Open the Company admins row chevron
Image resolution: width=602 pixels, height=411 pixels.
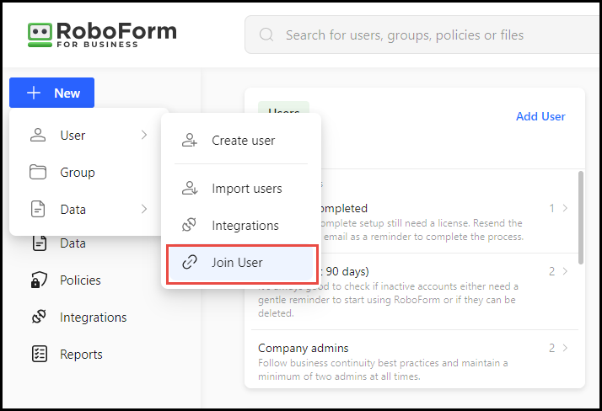[x=565, y=348]
